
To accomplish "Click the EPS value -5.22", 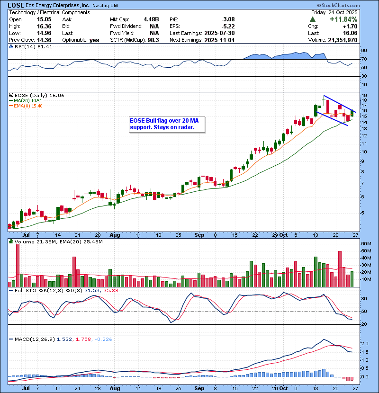I will (228, 27).
